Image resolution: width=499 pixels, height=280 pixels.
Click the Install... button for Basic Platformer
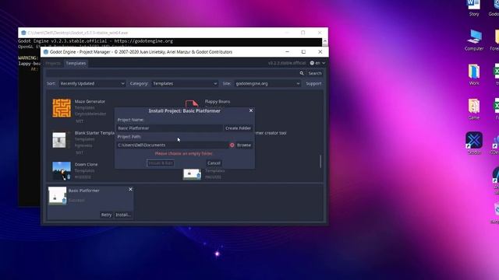[123, 215]
